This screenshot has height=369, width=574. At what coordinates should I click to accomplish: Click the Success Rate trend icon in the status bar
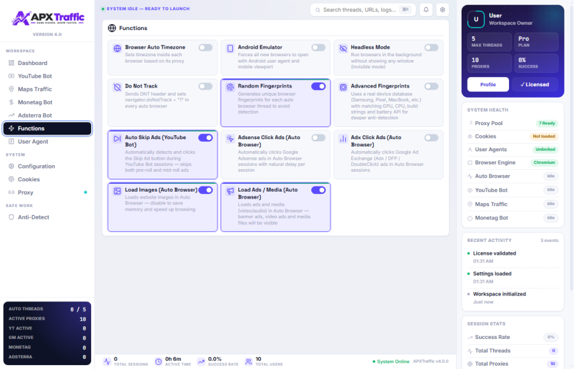[x=202, y=362]
